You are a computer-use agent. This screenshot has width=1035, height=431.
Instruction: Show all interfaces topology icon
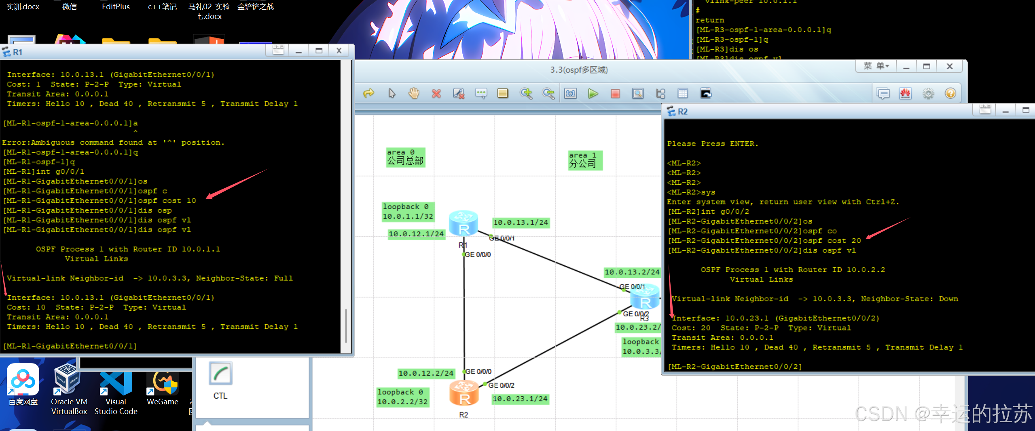660,93
